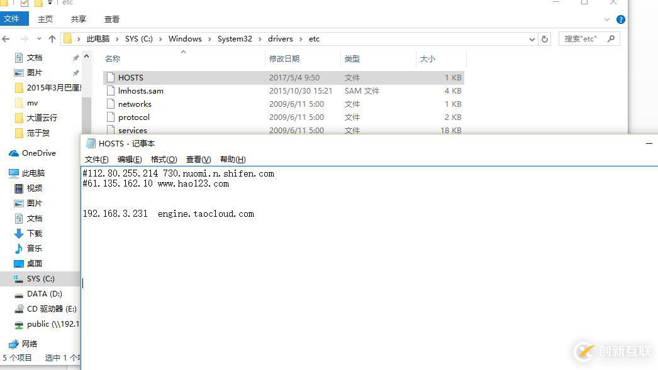Click the Notepad title bar icon
The height and width of the screenshot is (370, 658).
pos(91,143)
